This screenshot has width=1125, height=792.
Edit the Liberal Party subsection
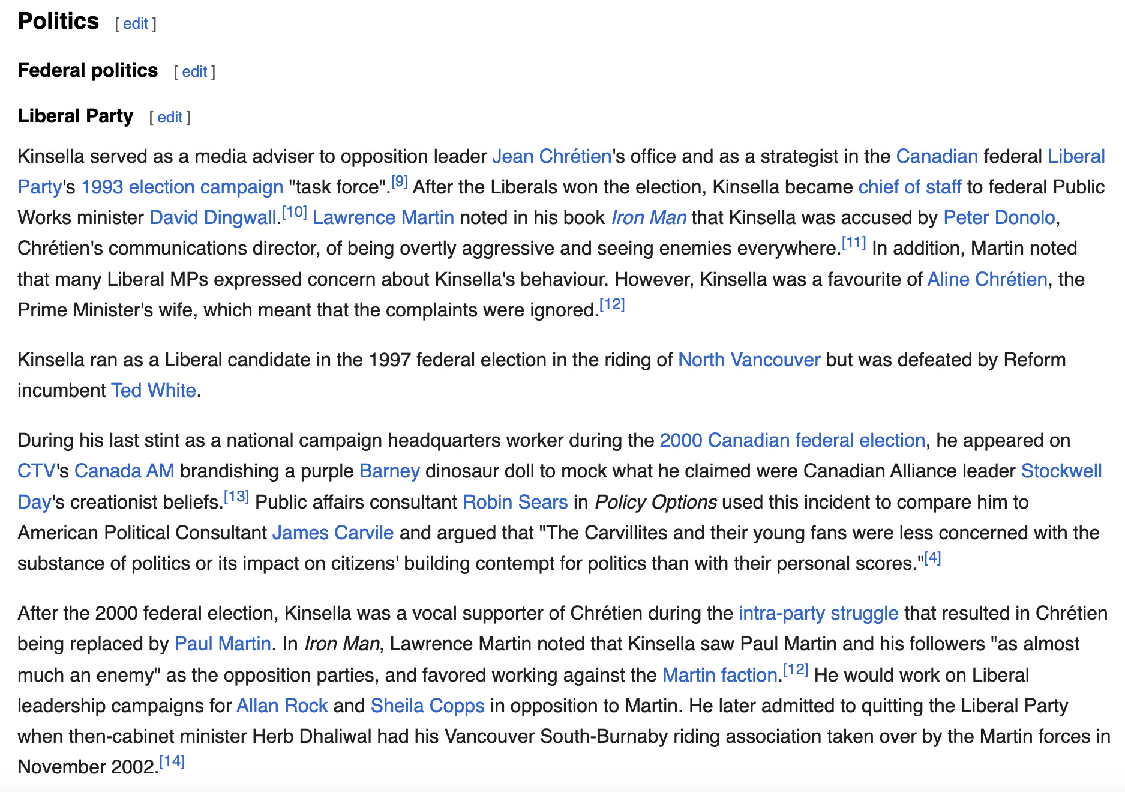(x=170, y=117)
